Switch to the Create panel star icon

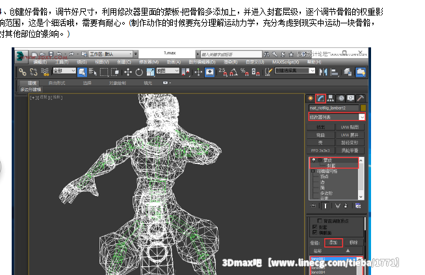(x=311, y=99)
